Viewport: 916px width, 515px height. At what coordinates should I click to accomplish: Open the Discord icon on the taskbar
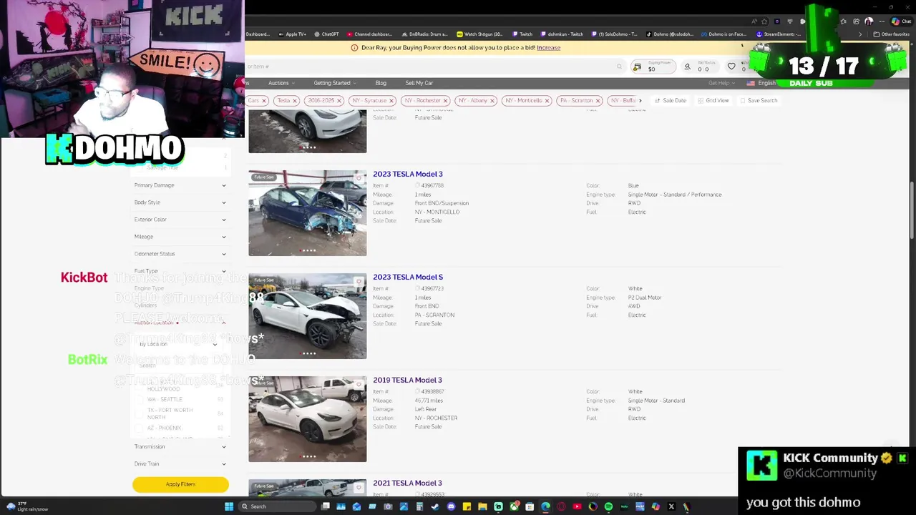tap(451, 506)
